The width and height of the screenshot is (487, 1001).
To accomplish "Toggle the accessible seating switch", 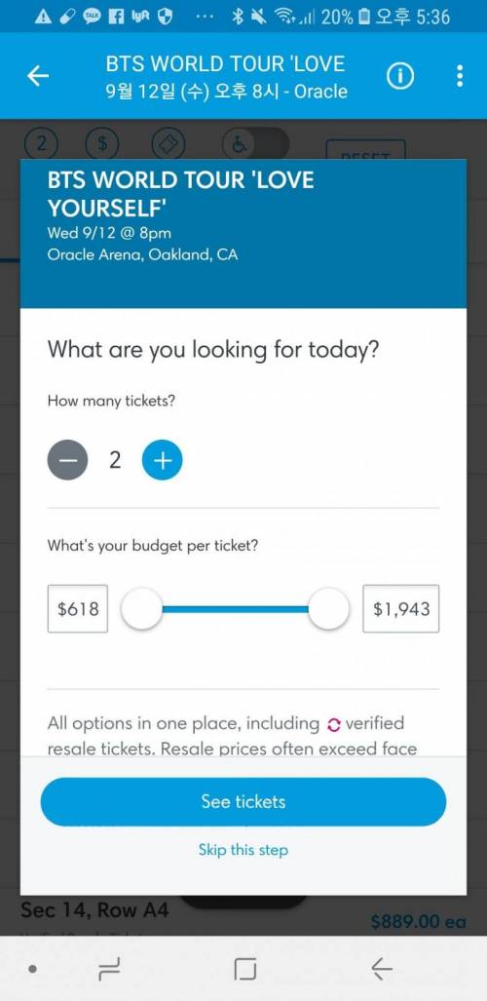I will click(x=255, y=143).
